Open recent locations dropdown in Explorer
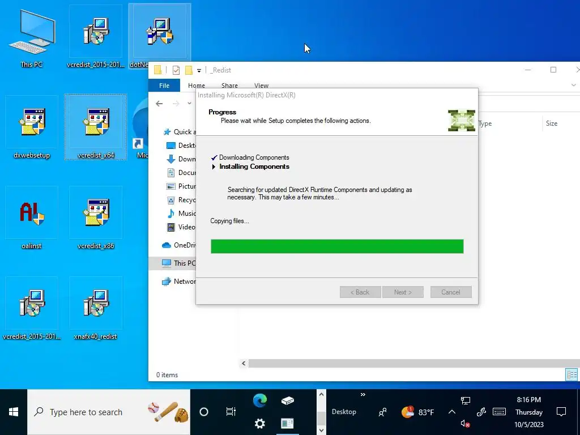This screenshot has height=435, width=580. pyautogui.click(x=189, y=104)
